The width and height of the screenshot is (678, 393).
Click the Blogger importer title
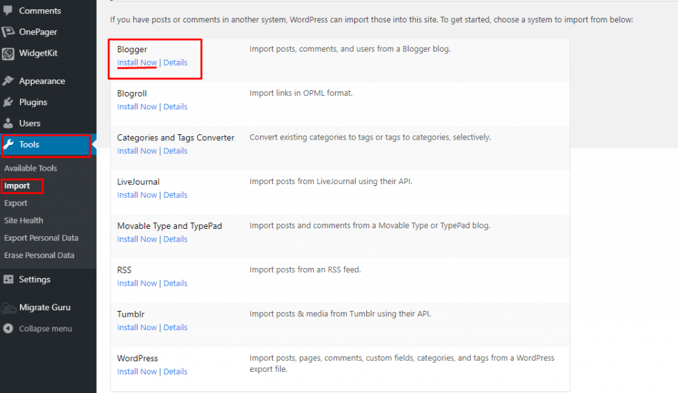(x=132, y=49)
